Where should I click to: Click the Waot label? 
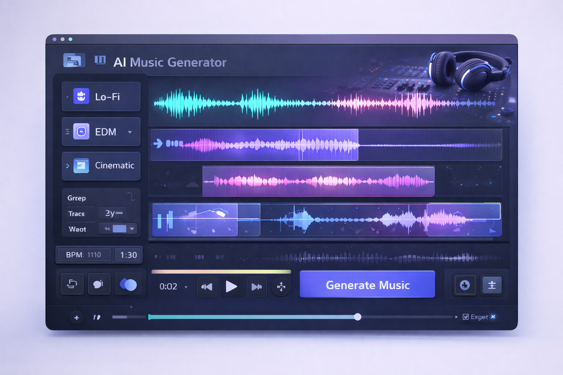77,229
